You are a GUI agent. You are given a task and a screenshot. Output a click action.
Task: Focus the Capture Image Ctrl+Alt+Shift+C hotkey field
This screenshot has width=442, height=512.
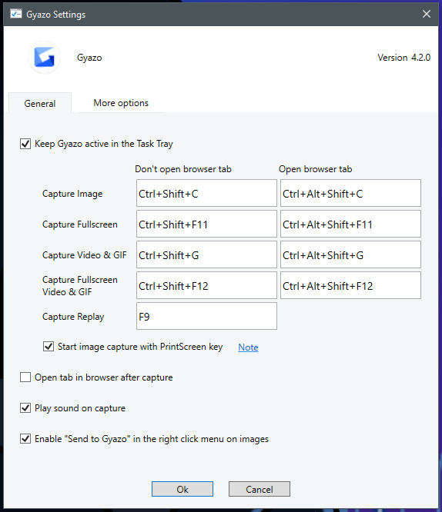point(350,193)
